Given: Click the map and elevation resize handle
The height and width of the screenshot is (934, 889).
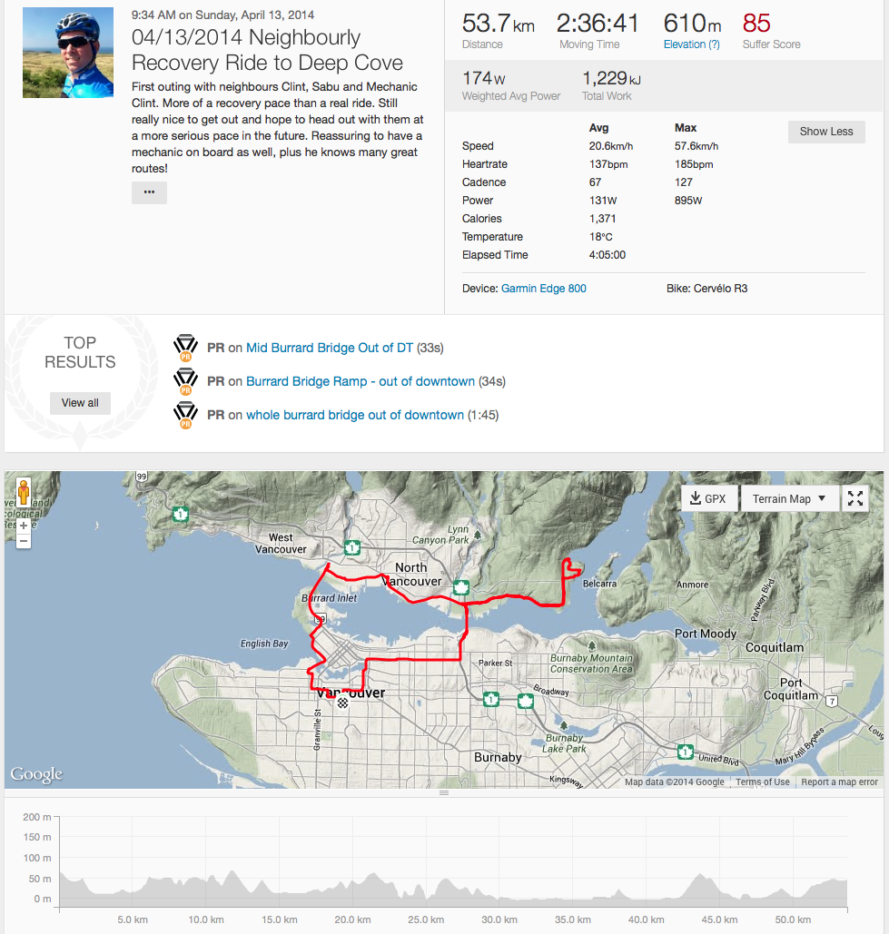Looking at the screenshot, I should point(444,793).
